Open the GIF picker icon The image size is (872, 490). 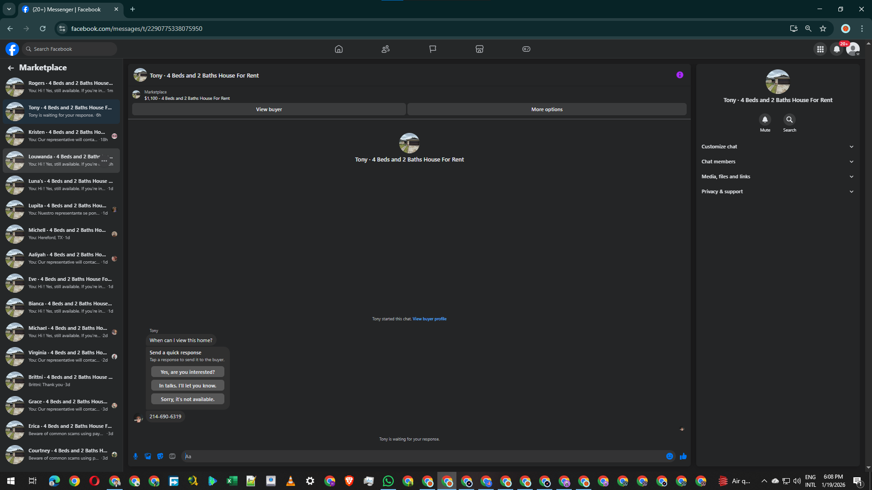(173, 456)
